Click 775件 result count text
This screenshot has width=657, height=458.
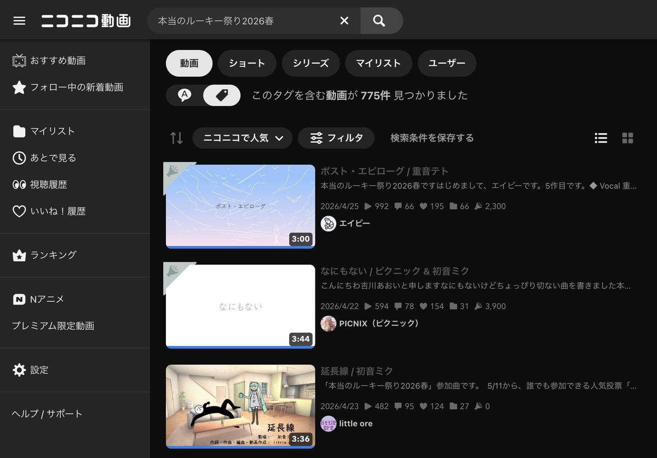click(x=376, y=95)
